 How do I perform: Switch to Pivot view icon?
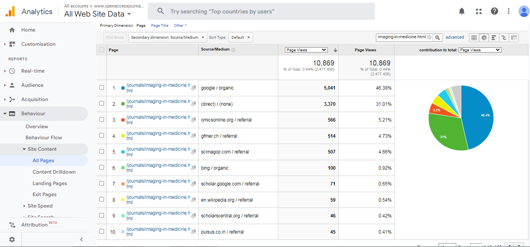513,37
